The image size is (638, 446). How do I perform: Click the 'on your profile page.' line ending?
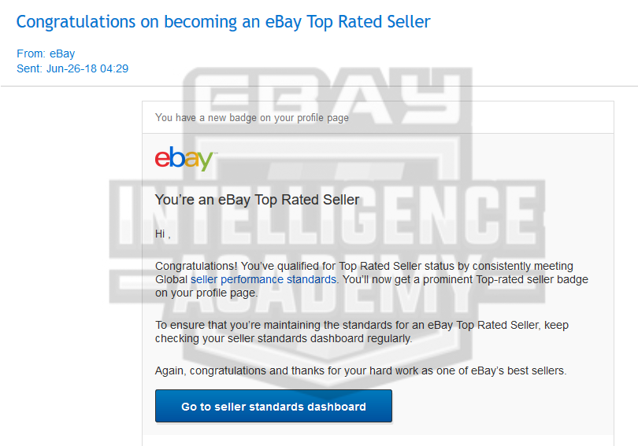(206, 293)
